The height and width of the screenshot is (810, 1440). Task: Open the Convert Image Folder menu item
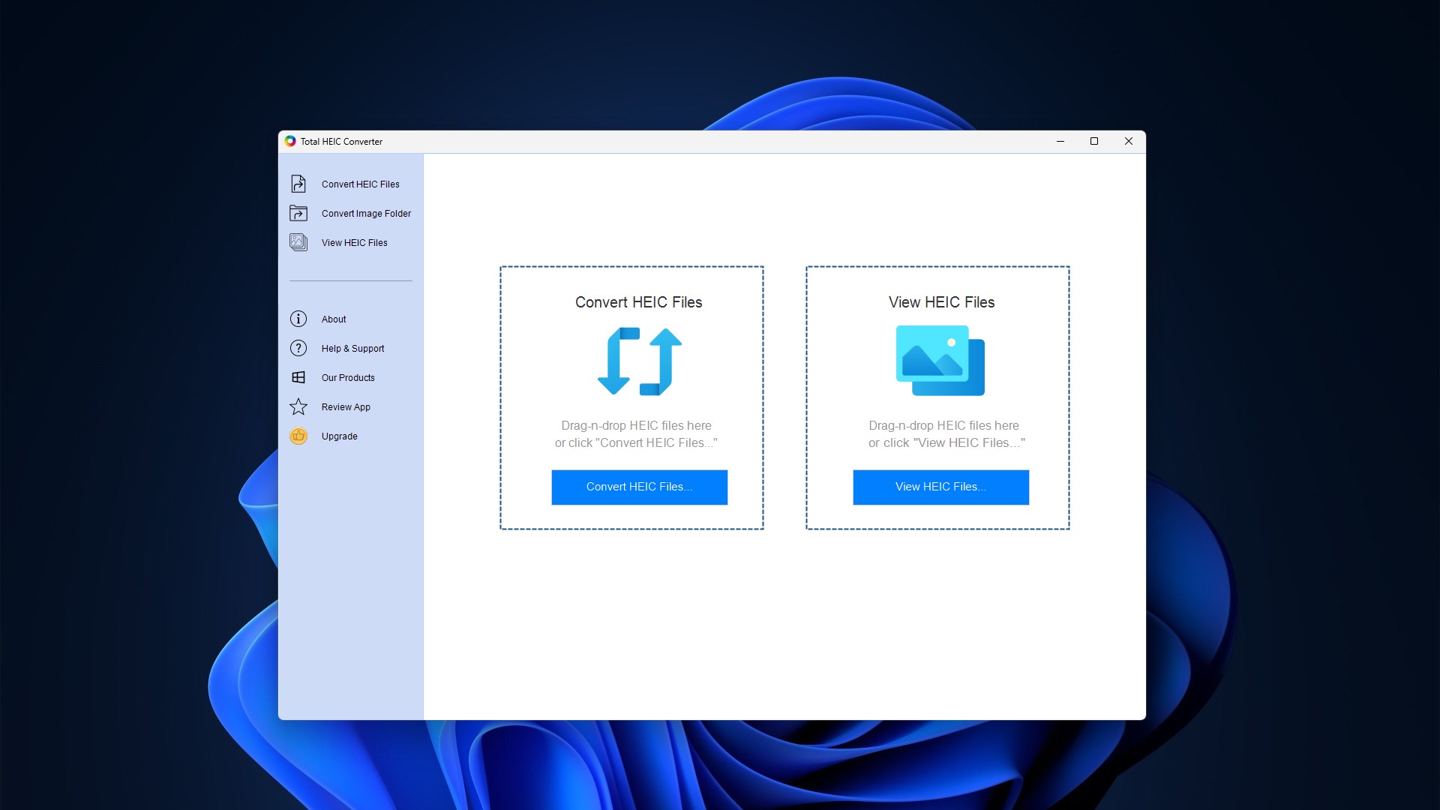click(366, 214)
